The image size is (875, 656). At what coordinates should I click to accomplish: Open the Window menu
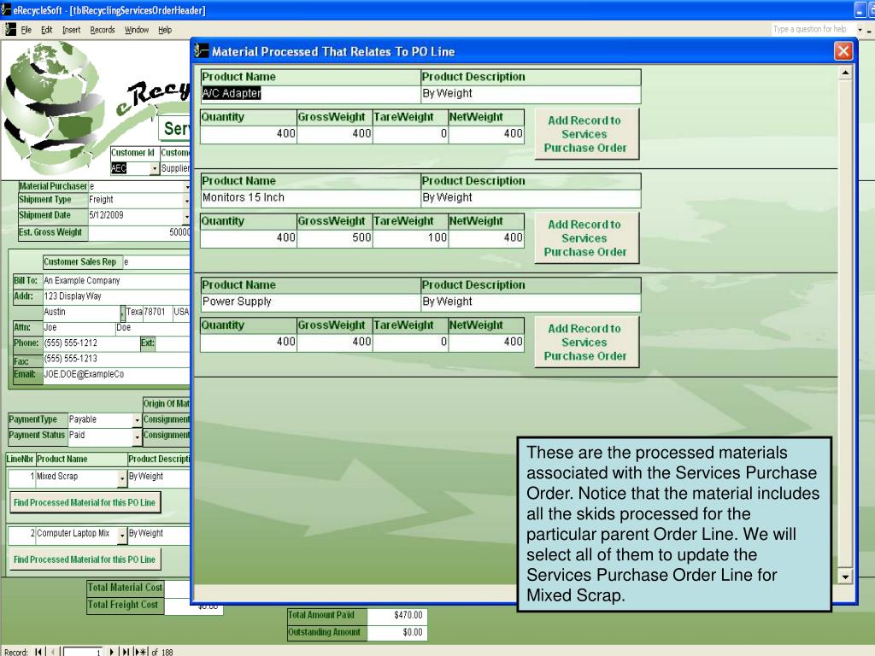pyautogui.click(x=136, y=30)
